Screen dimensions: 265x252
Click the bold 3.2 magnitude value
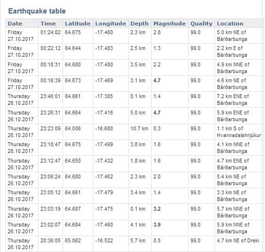(157, 209)
